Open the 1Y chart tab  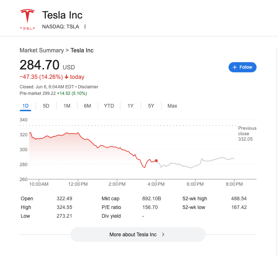(x=130, y=106)
